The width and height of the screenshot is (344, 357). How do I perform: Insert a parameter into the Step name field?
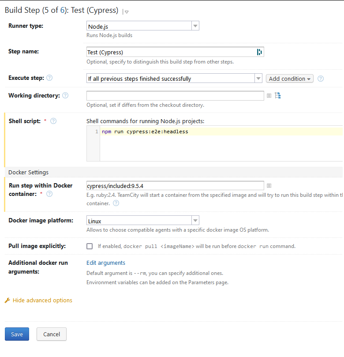tap(260, 52)
